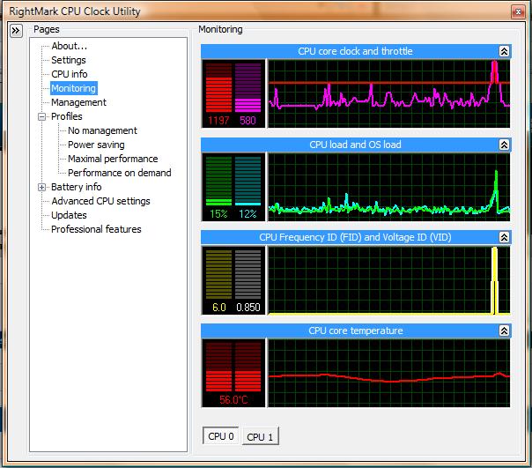Click the core clock and throttle graph
Image resolution: width=532 pixels, height=468 pixels.
pos(388,93)
